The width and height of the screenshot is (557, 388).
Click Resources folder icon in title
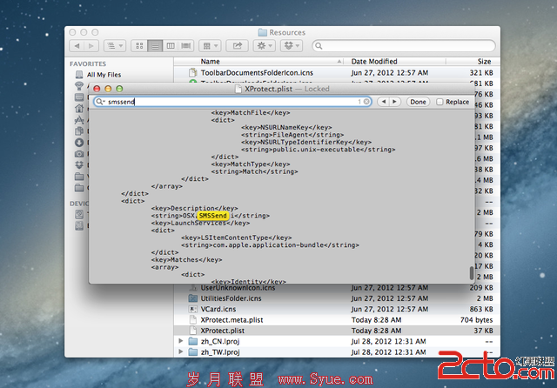coord(263,32)
